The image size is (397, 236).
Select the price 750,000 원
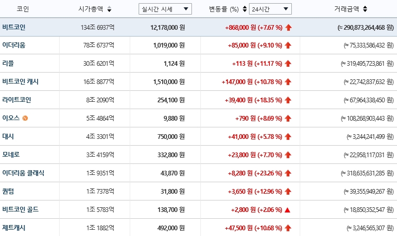pos(171,137)
